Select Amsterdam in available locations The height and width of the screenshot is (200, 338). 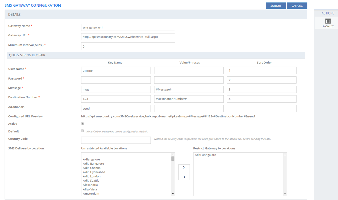[91, 194]
